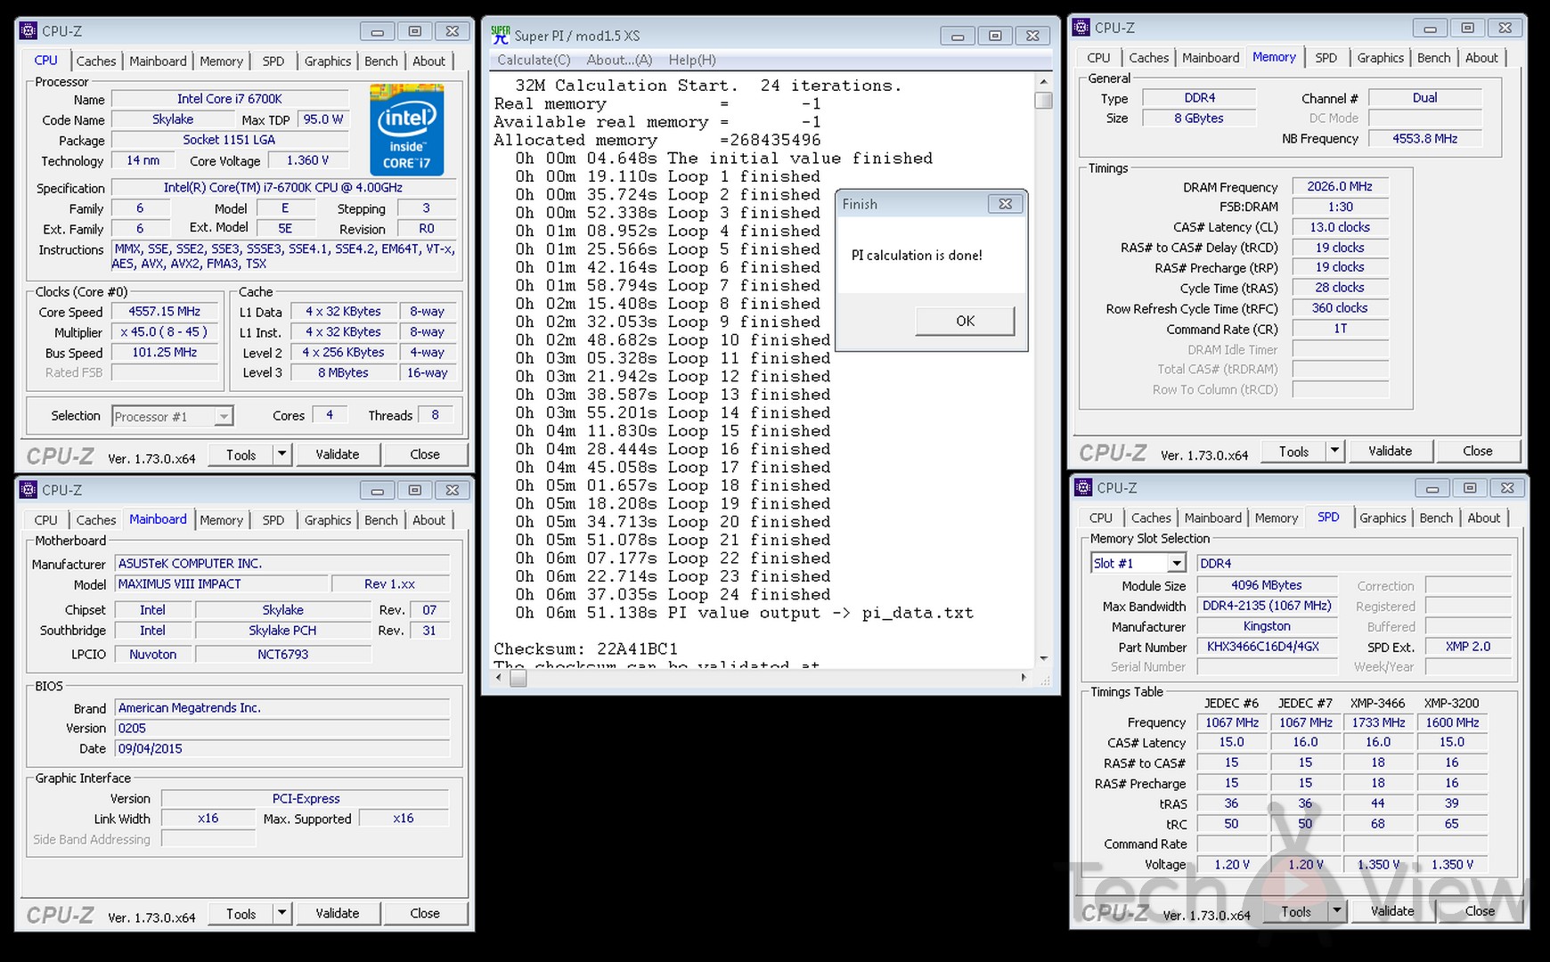Close the Super PI / mod1.5 XS window
The height and width of the screenshot is (962, 1550).
pos(1032,36)
